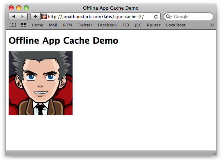222x161 pixels.
Task: Open the Home bookmark
Action: pyautogui.click(x=37, y=25)
